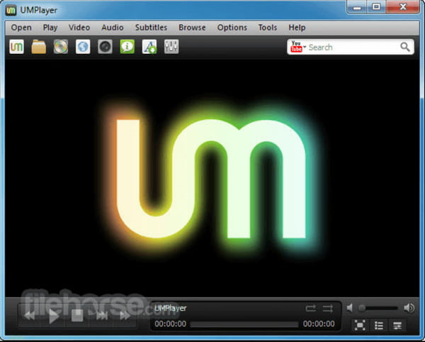Screen dimensions: 425x342
Task: Click the rewind playback button
Action: [29, 316]
